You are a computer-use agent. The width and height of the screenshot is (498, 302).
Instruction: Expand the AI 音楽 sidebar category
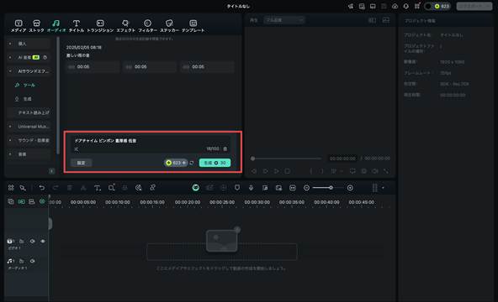[29, 57]
